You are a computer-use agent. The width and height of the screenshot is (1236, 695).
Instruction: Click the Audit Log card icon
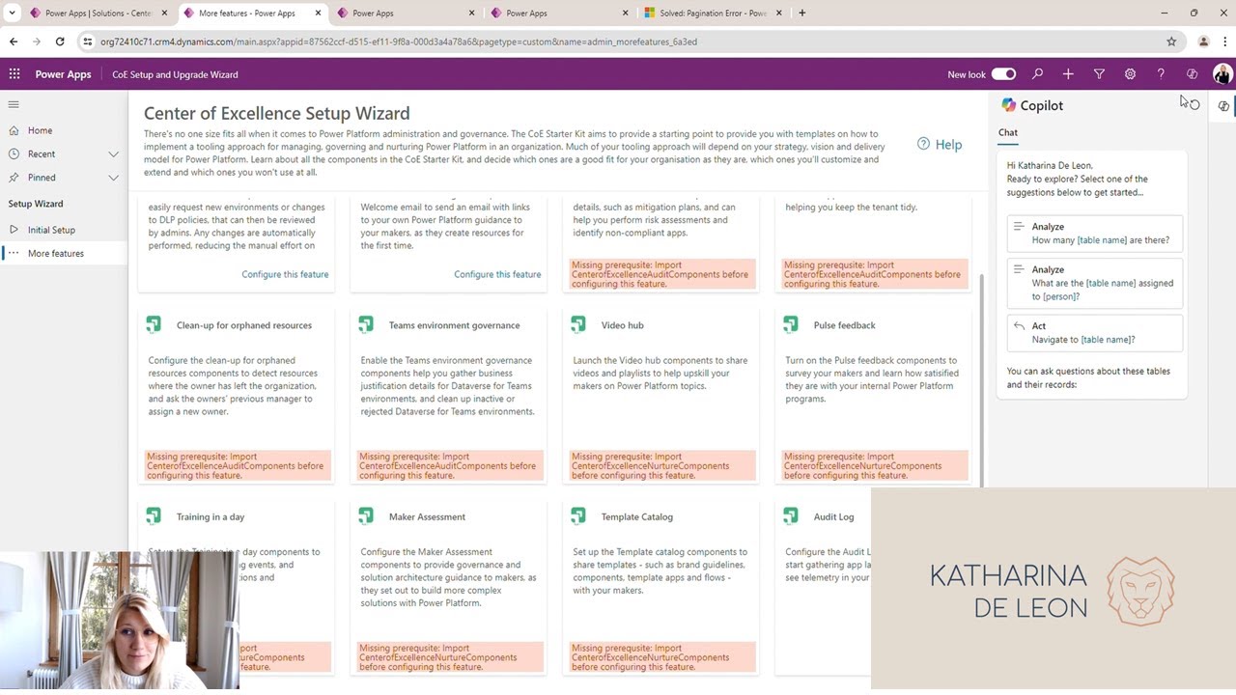click(791, 517)
